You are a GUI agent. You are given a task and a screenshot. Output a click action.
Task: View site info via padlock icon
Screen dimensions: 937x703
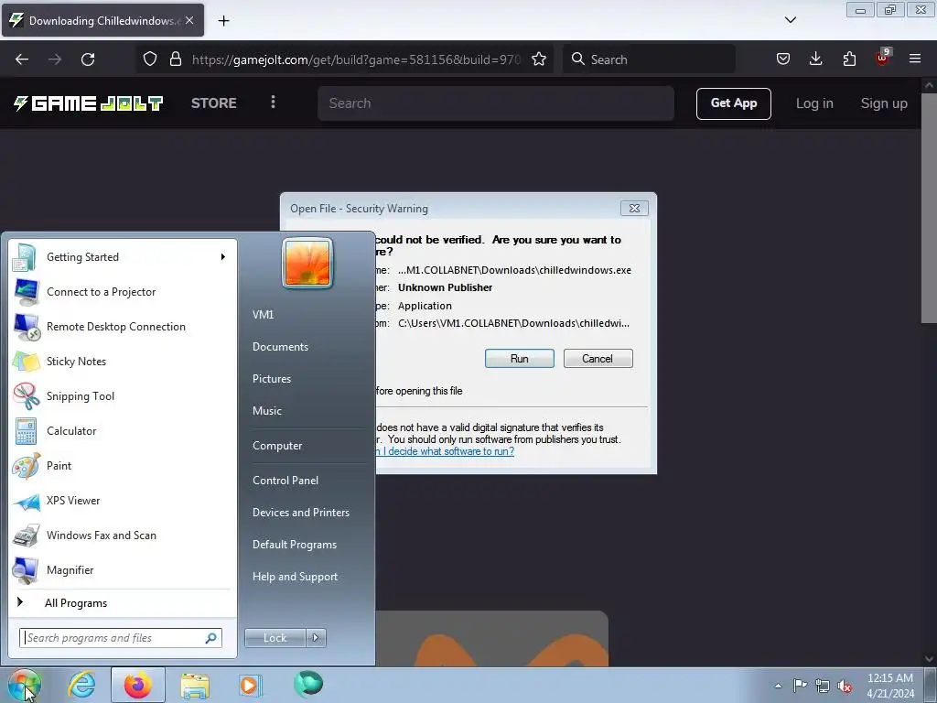175,59
